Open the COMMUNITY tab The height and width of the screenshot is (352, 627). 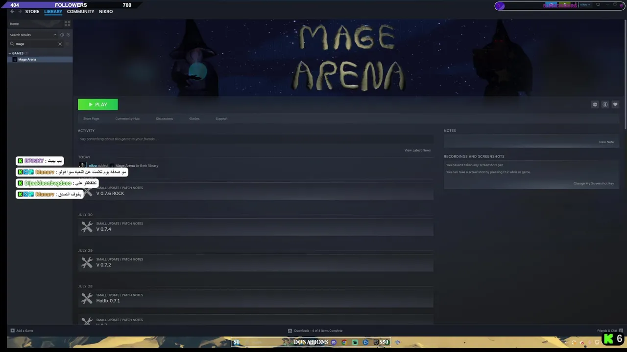coord(80,11)
